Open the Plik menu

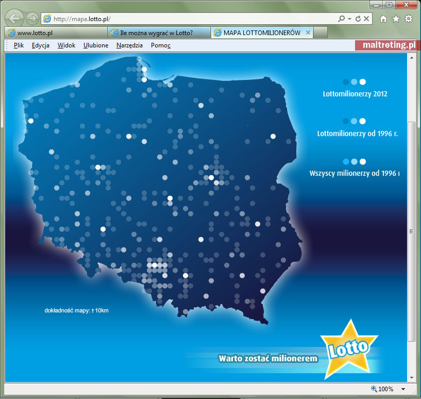point(19,45)
